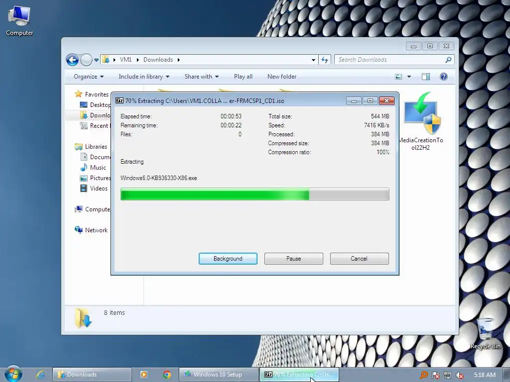Send the 7-Zip extraction to Background
Image resolution: width=510 pixels, height=382 pixels.
point(228,259)
